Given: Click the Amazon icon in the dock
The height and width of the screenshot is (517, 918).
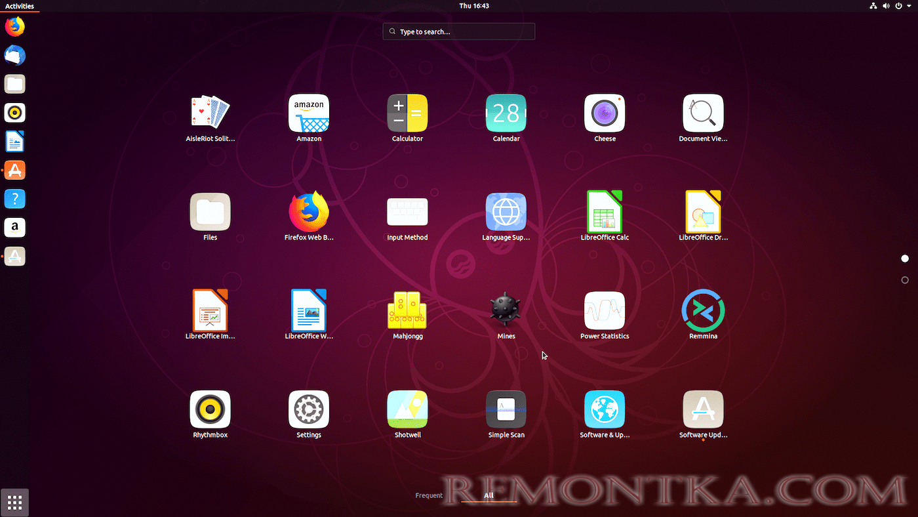Looking at the screenshot, I should point(14,228).
